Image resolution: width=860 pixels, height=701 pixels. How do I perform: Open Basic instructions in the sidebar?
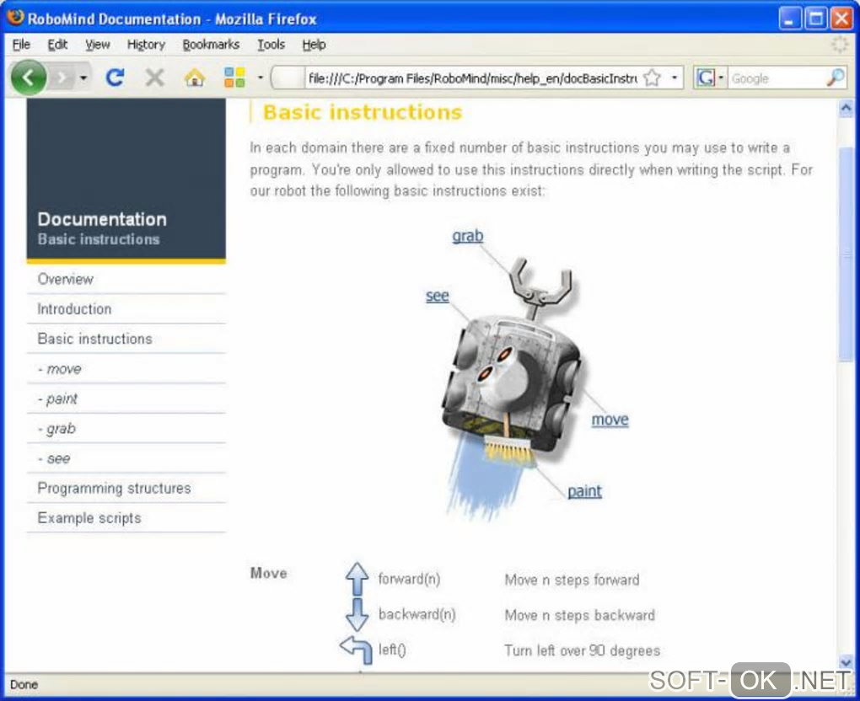click(126, 339)
